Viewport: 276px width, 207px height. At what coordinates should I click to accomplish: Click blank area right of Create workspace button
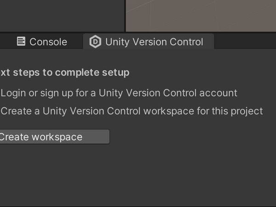[x=193, y=137]
